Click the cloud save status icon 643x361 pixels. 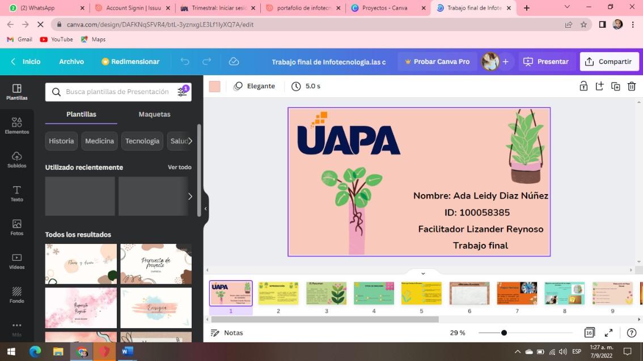(x=234, y=62)
